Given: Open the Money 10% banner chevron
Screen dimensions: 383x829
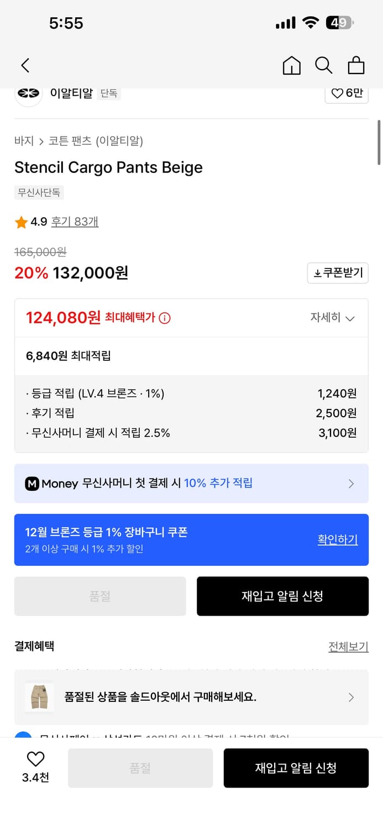Looking at the screenshot, I should [x=351, y=483].
